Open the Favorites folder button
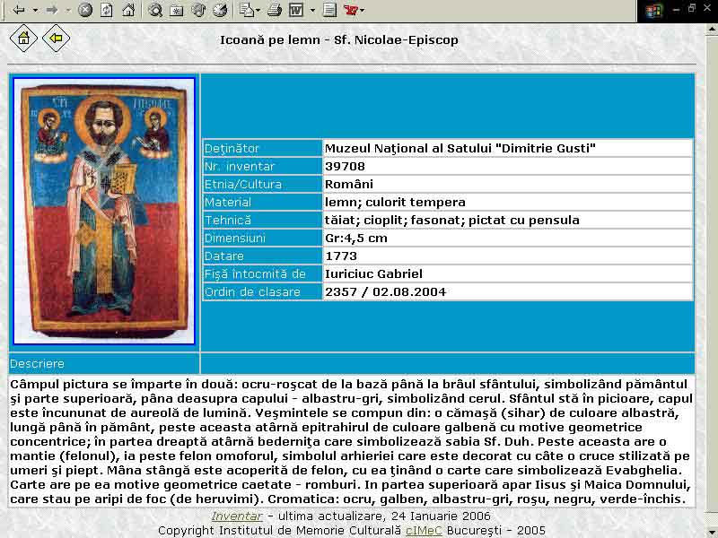The height and width of the screenshot is (538, 718). (176, 9)
